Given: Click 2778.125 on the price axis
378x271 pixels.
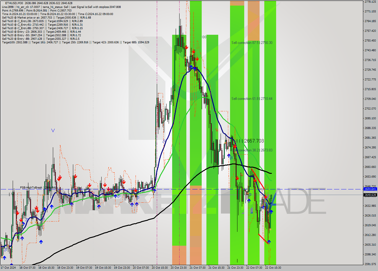Looking at the screenshot, I should (370, 1).
